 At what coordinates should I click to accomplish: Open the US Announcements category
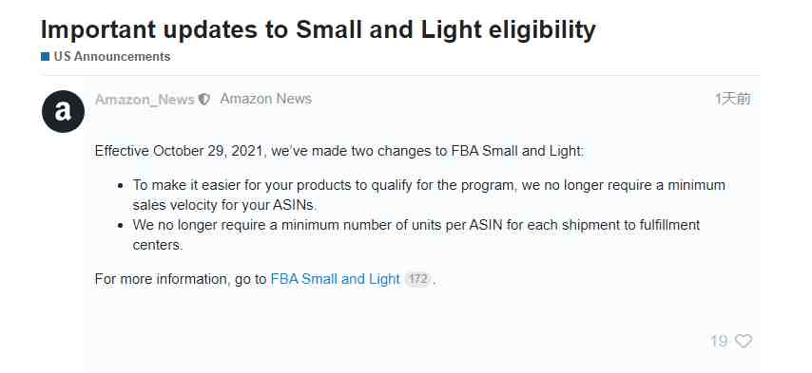click(112, 57)
